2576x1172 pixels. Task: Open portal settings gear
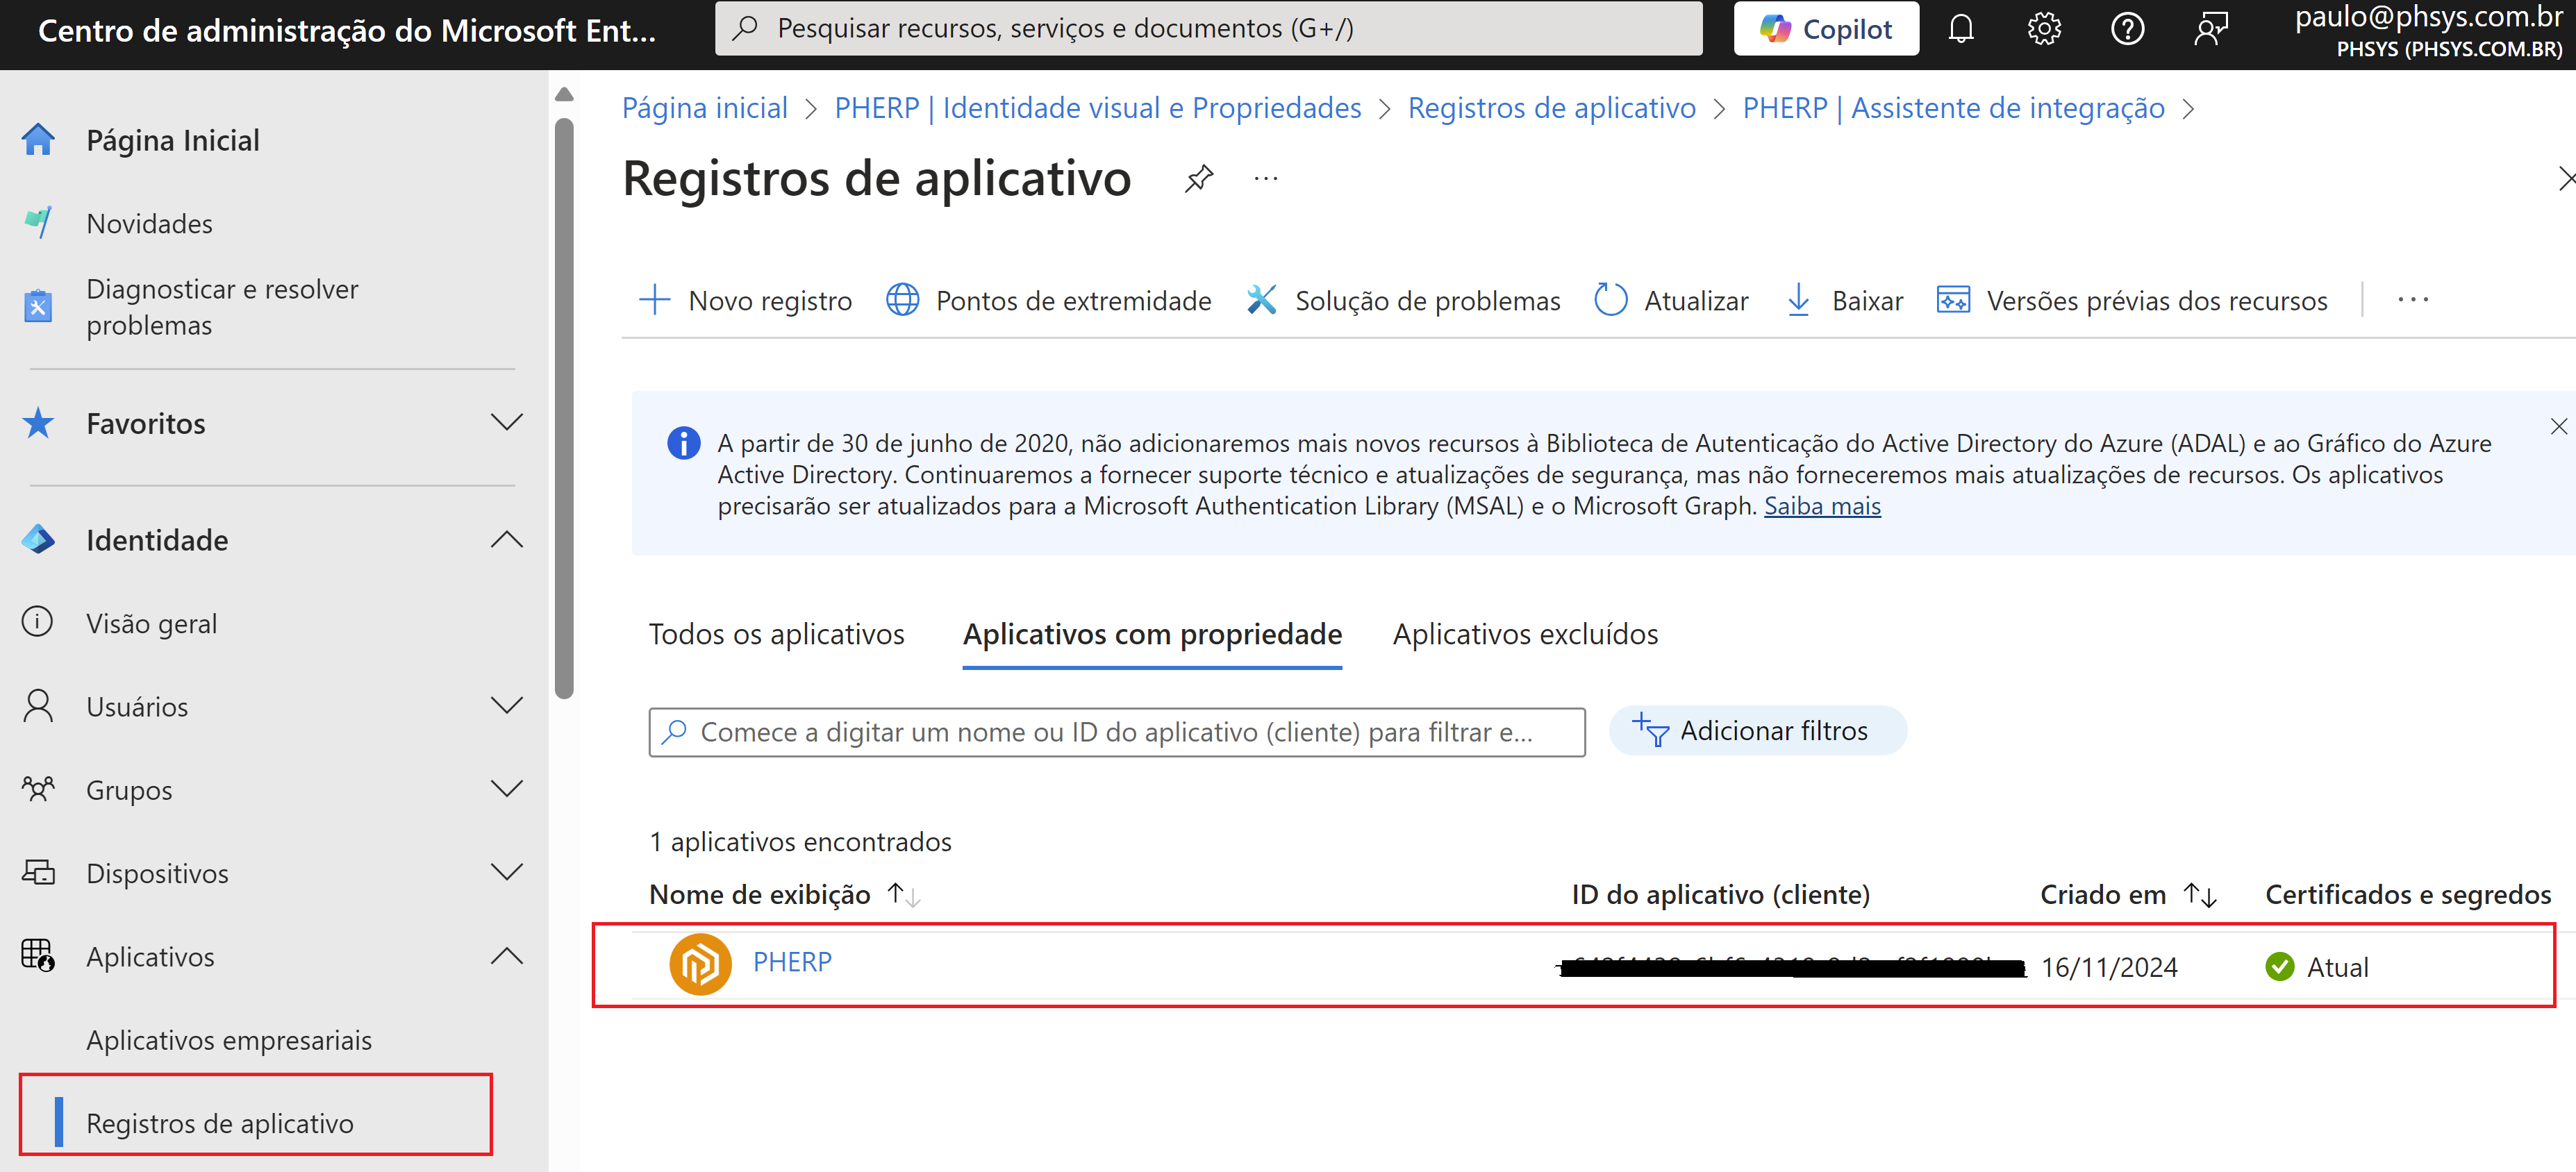click(x=2044, y=29)
